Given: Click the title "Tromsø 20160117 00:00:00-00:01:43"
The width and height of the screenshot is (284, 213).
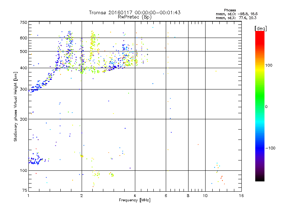Looking at the screenshot, I should pyautogui.click(x=135, y=12).
